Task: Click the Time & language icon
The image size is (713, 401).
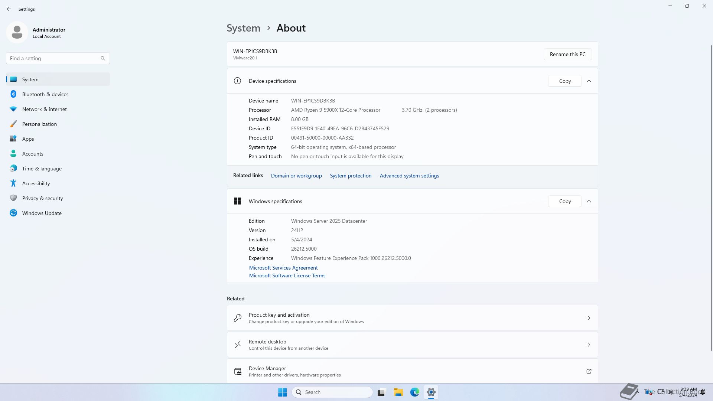Action: point(13,169)
